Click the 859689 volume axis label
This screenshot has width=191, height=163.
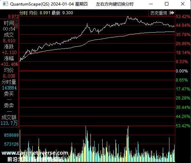pos(11,135)
